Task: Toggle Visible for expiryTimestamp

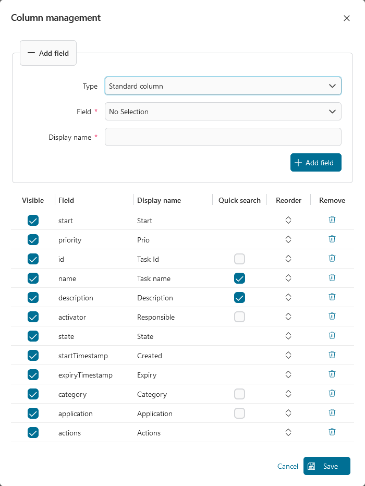Action: [x=33, y=375]
